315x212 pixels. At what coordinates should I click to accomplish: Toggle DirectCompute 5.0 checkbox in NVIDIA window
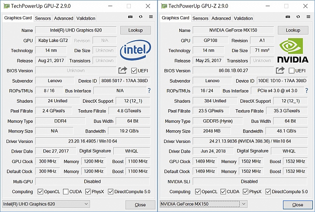(x=268, y=192)
